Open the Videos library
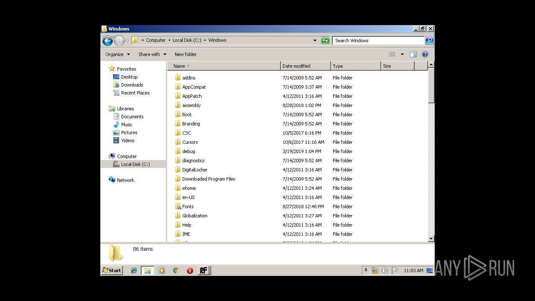 127,140
